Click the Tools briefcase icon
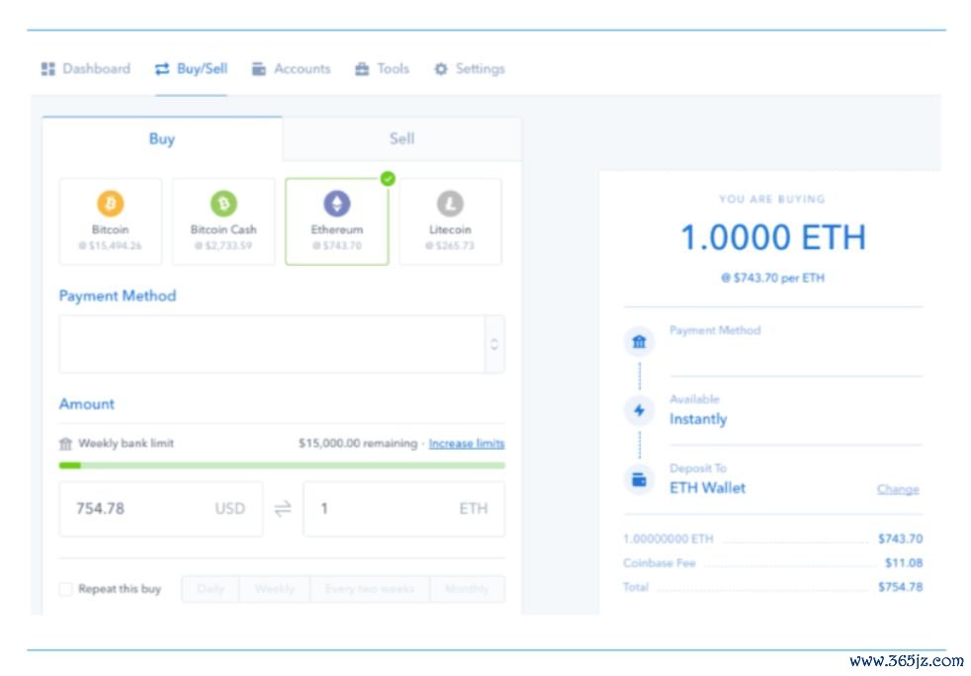The width and height of the screenshot is (971, 676). coord(362,69)
